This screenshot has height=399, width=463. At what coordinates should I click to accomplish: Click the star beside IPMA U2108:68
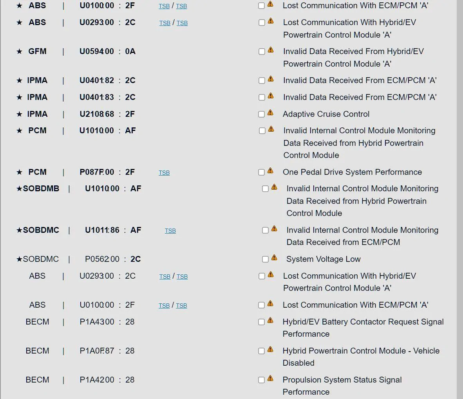20,114
